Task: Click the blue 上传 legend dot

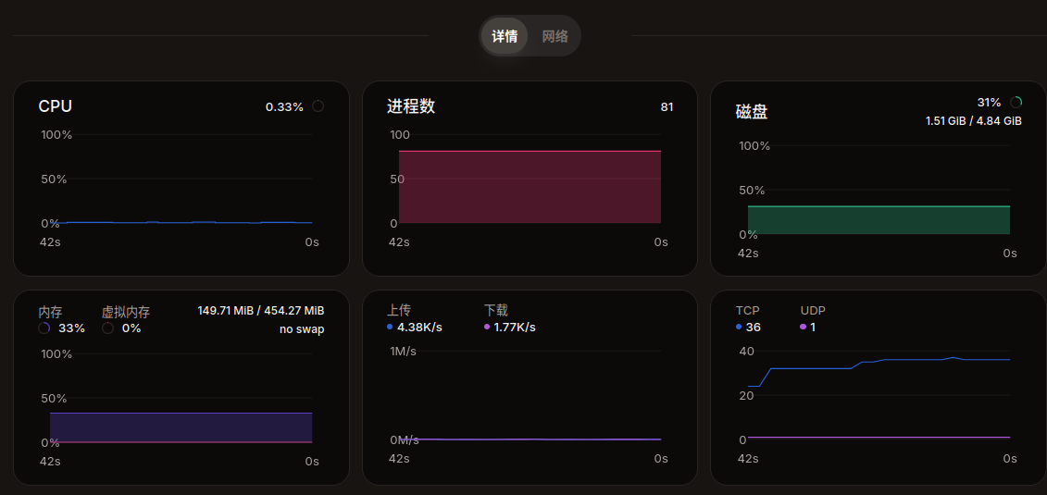Action: 391,327
